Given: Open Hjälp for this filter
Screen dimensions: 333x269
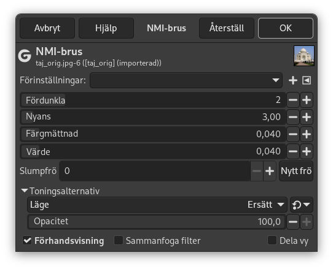Looking at the screenshot, I should point(106,28).
